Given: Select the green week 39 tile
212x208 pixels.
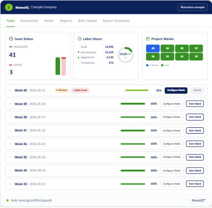Looking at the screenshot, I should [167, 48].
